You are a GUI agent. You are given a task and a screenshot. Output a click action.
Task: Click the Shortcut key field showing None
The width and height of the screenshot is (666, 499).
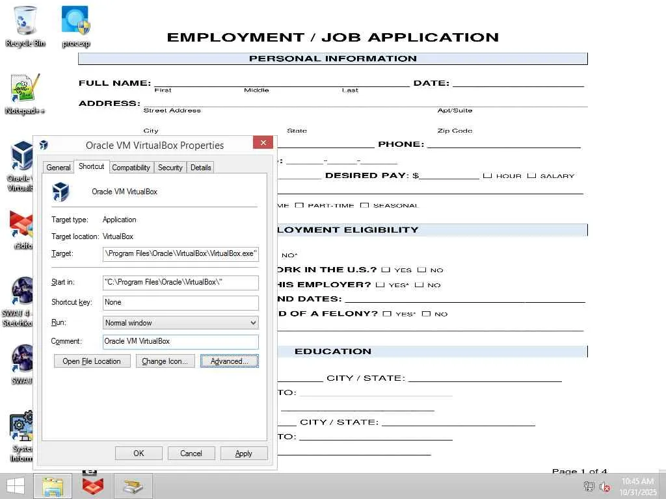(x=181, y=303)
